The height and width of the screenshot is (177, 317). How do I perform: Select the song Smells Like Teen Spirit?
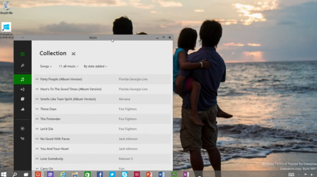point(102,99)
